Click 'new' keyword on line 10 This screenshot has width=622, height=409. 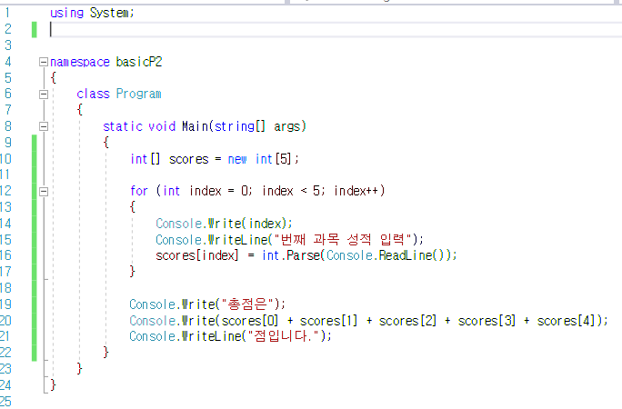[x=237, y=159]
